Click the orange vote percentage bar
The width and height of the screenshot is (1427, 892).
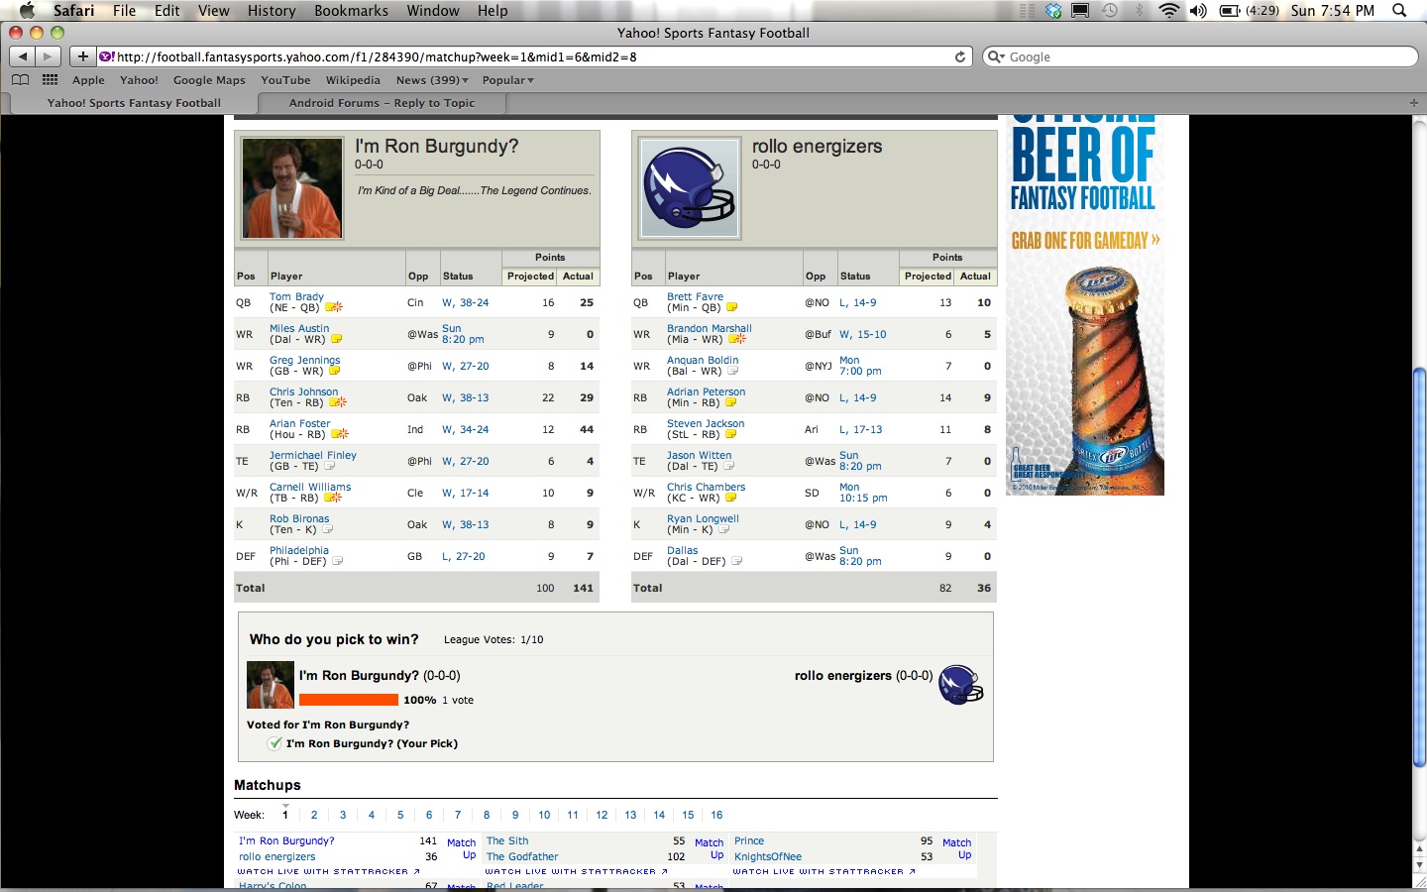tap(348, 700)
